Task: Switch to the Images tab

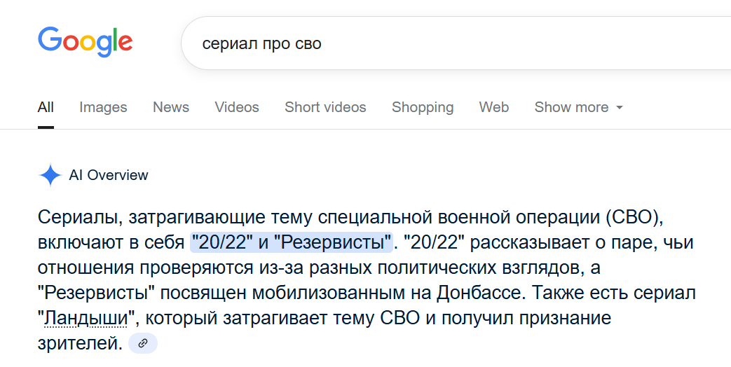Action: (x=103, y=107)
